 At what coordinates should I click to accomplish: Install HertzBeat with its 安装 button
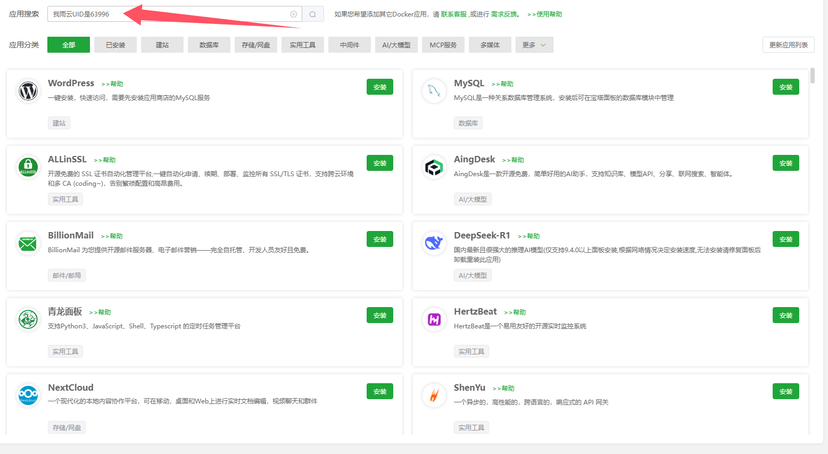(786, 315)
